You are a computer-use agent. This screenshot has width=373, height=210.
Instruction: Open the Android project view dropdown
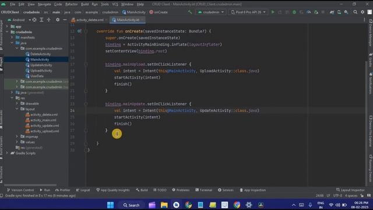[x=19, y=20]
